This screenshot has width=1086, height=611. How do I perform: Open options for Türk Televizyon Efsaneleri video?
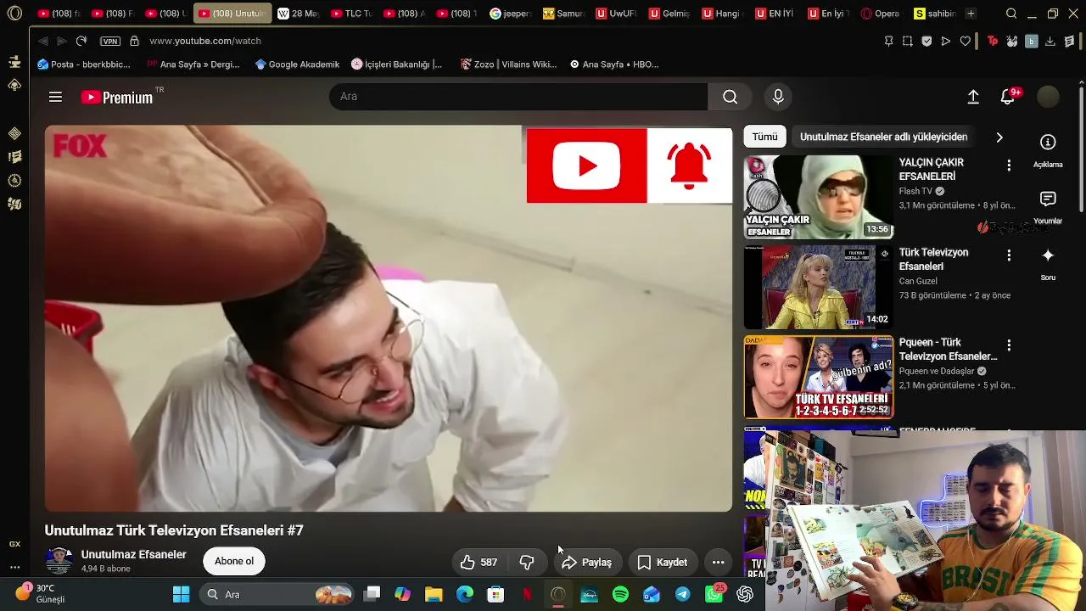tap(1009, 255)
